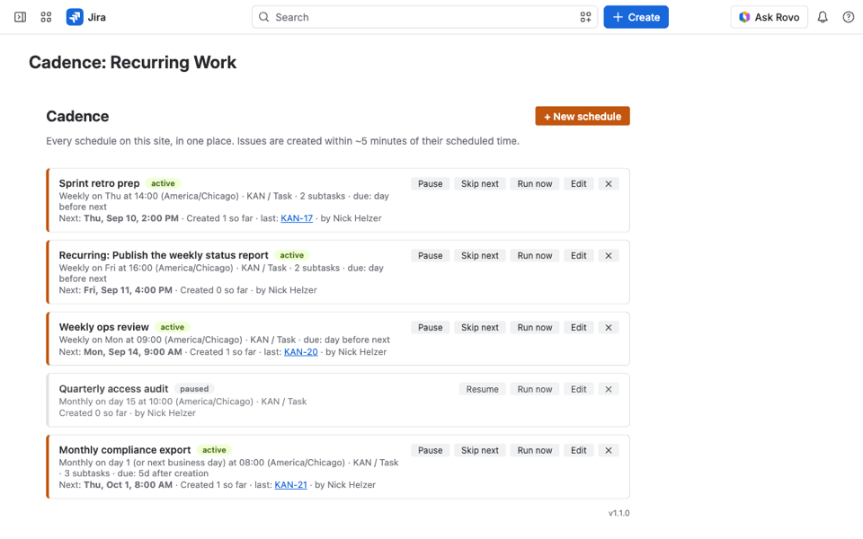Open the help question mark icon
The image size is (863, 539).
tap(848, 17)
